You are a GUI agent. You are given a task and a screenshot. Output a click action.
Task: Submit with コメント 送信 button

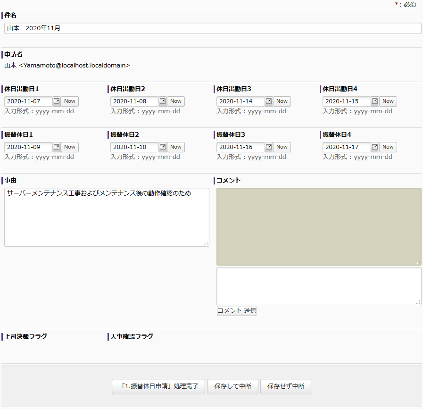click(236, 311)
